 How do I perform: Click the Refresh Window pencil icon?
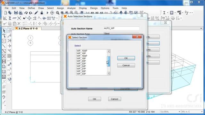(36, 13)
